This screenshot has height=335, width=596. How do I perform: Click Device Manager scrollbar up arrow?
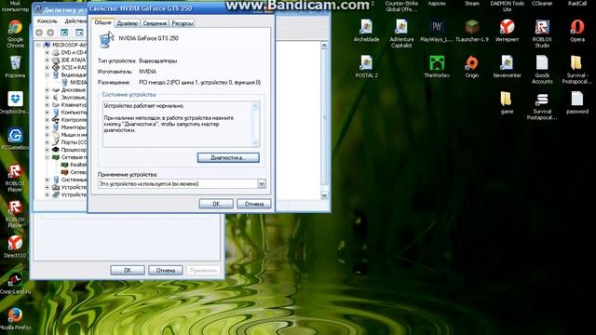click(x=324, y=46)
